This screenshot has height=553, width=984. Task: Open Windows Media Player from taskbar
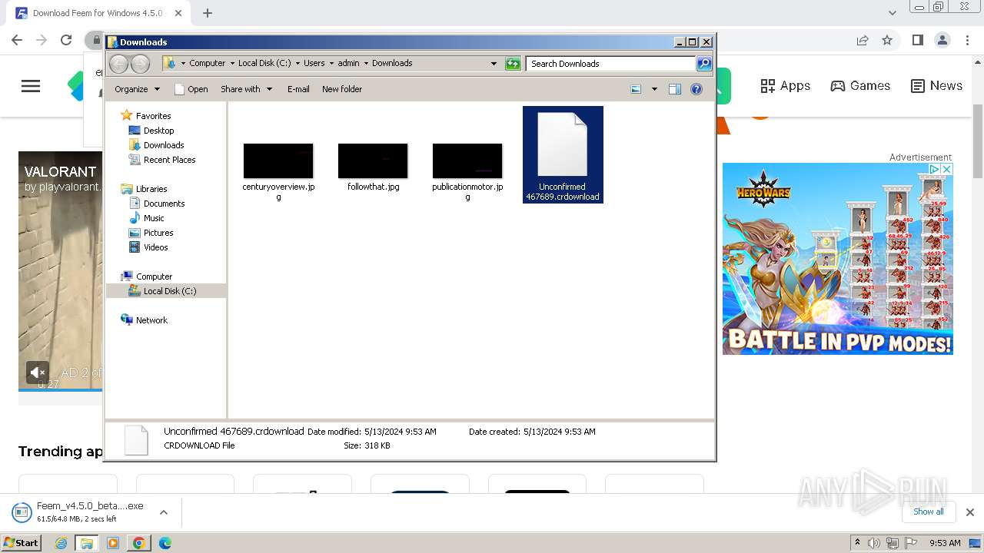click(x=113, y=543)
